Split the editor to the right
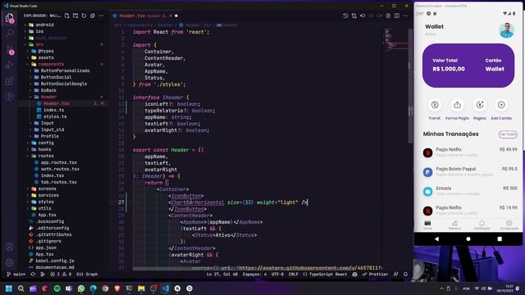This screenshot has width=525, height=295. 397,16
